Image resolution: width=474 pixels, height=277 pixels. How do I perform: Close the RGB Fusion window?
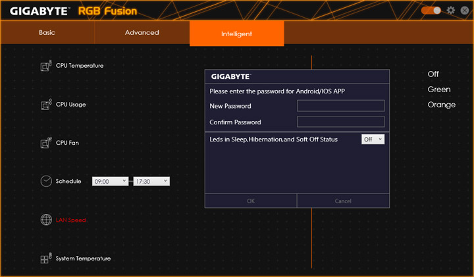click(x=465, y=11)
